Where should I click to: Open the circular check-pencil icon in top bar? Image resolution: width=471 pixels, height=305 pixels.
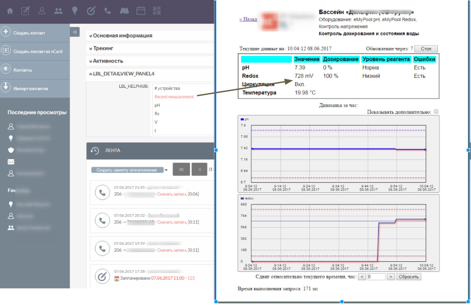[x=91, y=11]
